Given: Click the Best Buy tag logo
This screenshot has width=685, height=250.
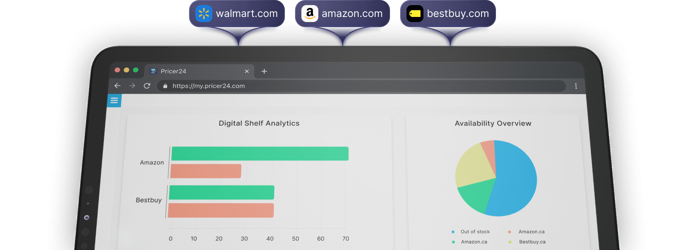Looking at the screenshot, I should (x=415, y=14).
